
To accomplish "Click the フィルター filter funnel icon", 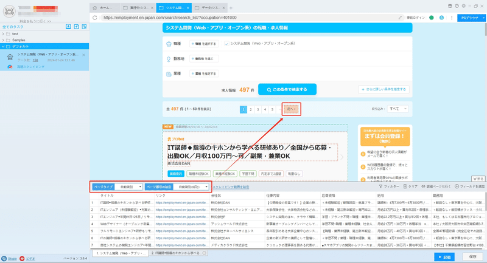I will pyautogui.click(x=380, y=186).
